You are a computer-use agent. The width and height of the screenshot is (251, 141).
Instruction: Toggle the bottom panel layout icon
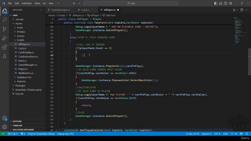point(220,3)
